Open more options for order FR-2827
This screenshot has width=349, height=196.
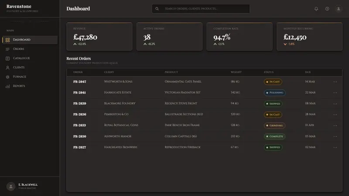tap(335, 147)
